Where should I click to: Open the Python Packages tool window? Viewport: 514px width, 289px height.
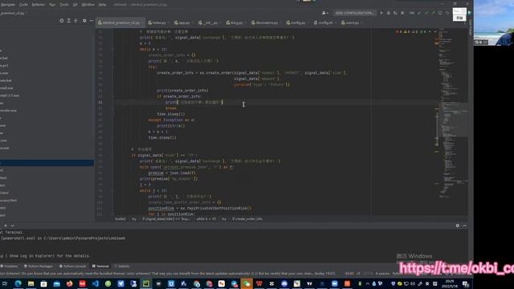click(x=39, y=266)
